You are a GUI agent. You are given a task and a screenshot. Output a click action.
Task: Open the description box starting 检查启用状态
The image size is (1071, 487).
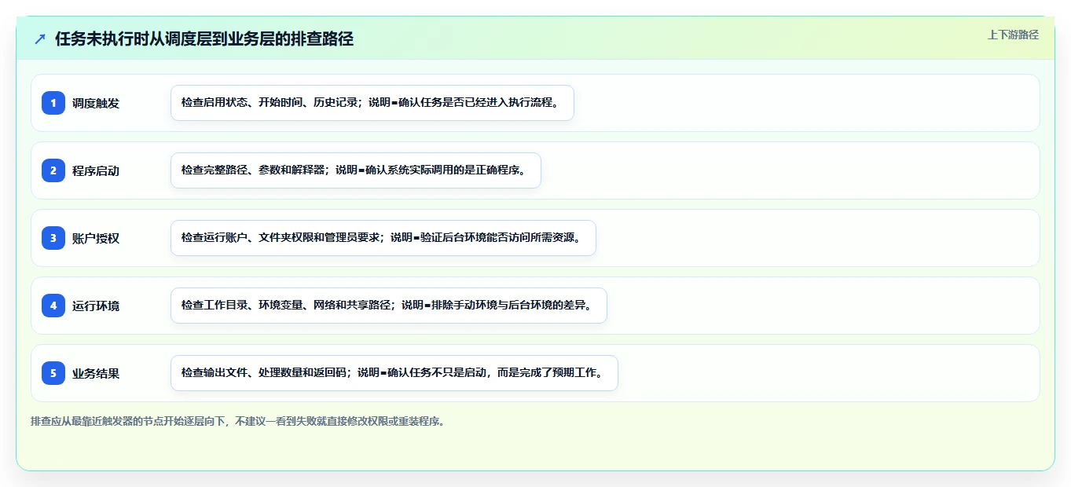click(x=372, y=103)
